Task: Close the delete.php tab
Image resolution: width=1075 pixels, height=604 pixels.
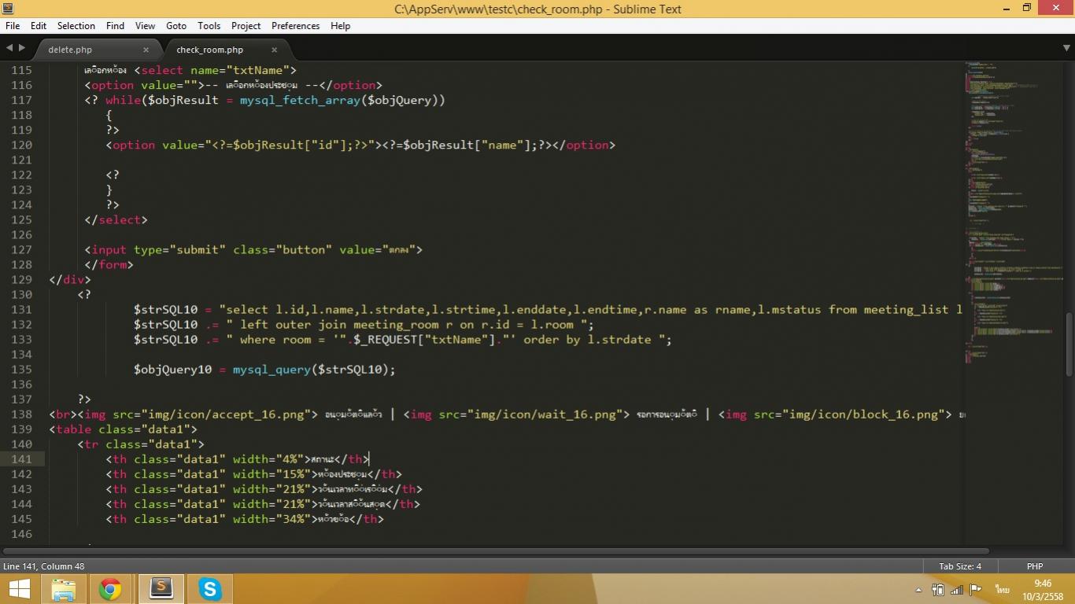Action: (146, 50)
